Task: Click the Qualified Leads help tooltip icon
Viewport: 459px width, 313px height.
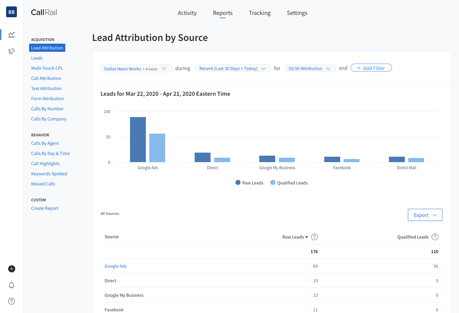Action: (x=435, y=237)
